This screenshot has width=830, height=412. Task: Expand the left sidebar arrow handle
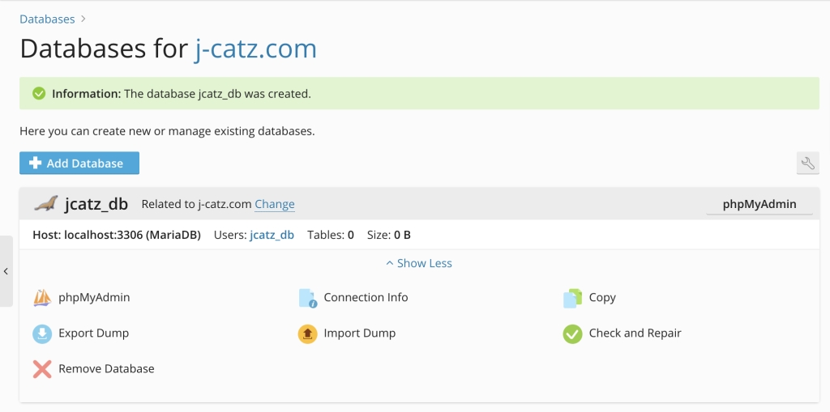click(x=6, y=271)
